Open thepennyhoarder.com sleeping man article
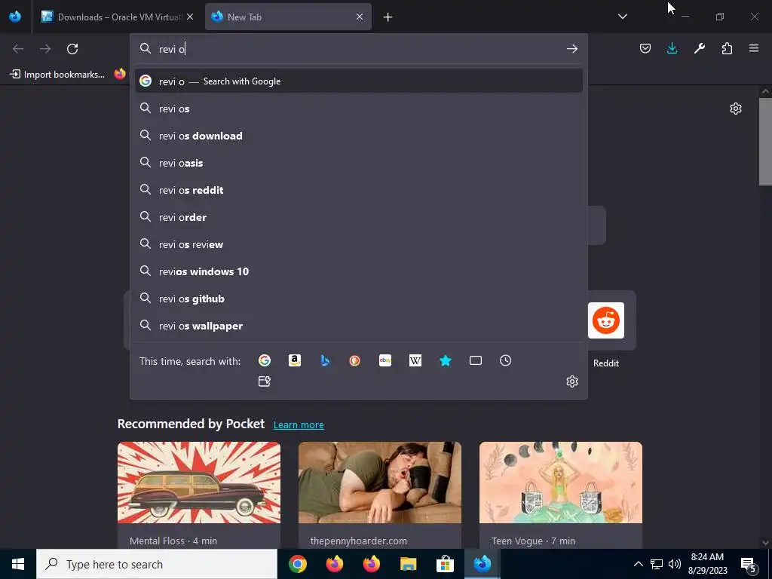This screenshot has height=579, width=772. pyautogui.click(x=380, y=495)
